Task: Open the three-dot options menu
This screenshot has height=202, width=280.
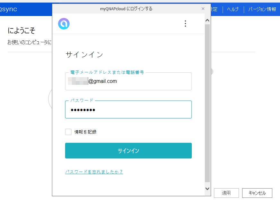Action: (x=185, y=24)
